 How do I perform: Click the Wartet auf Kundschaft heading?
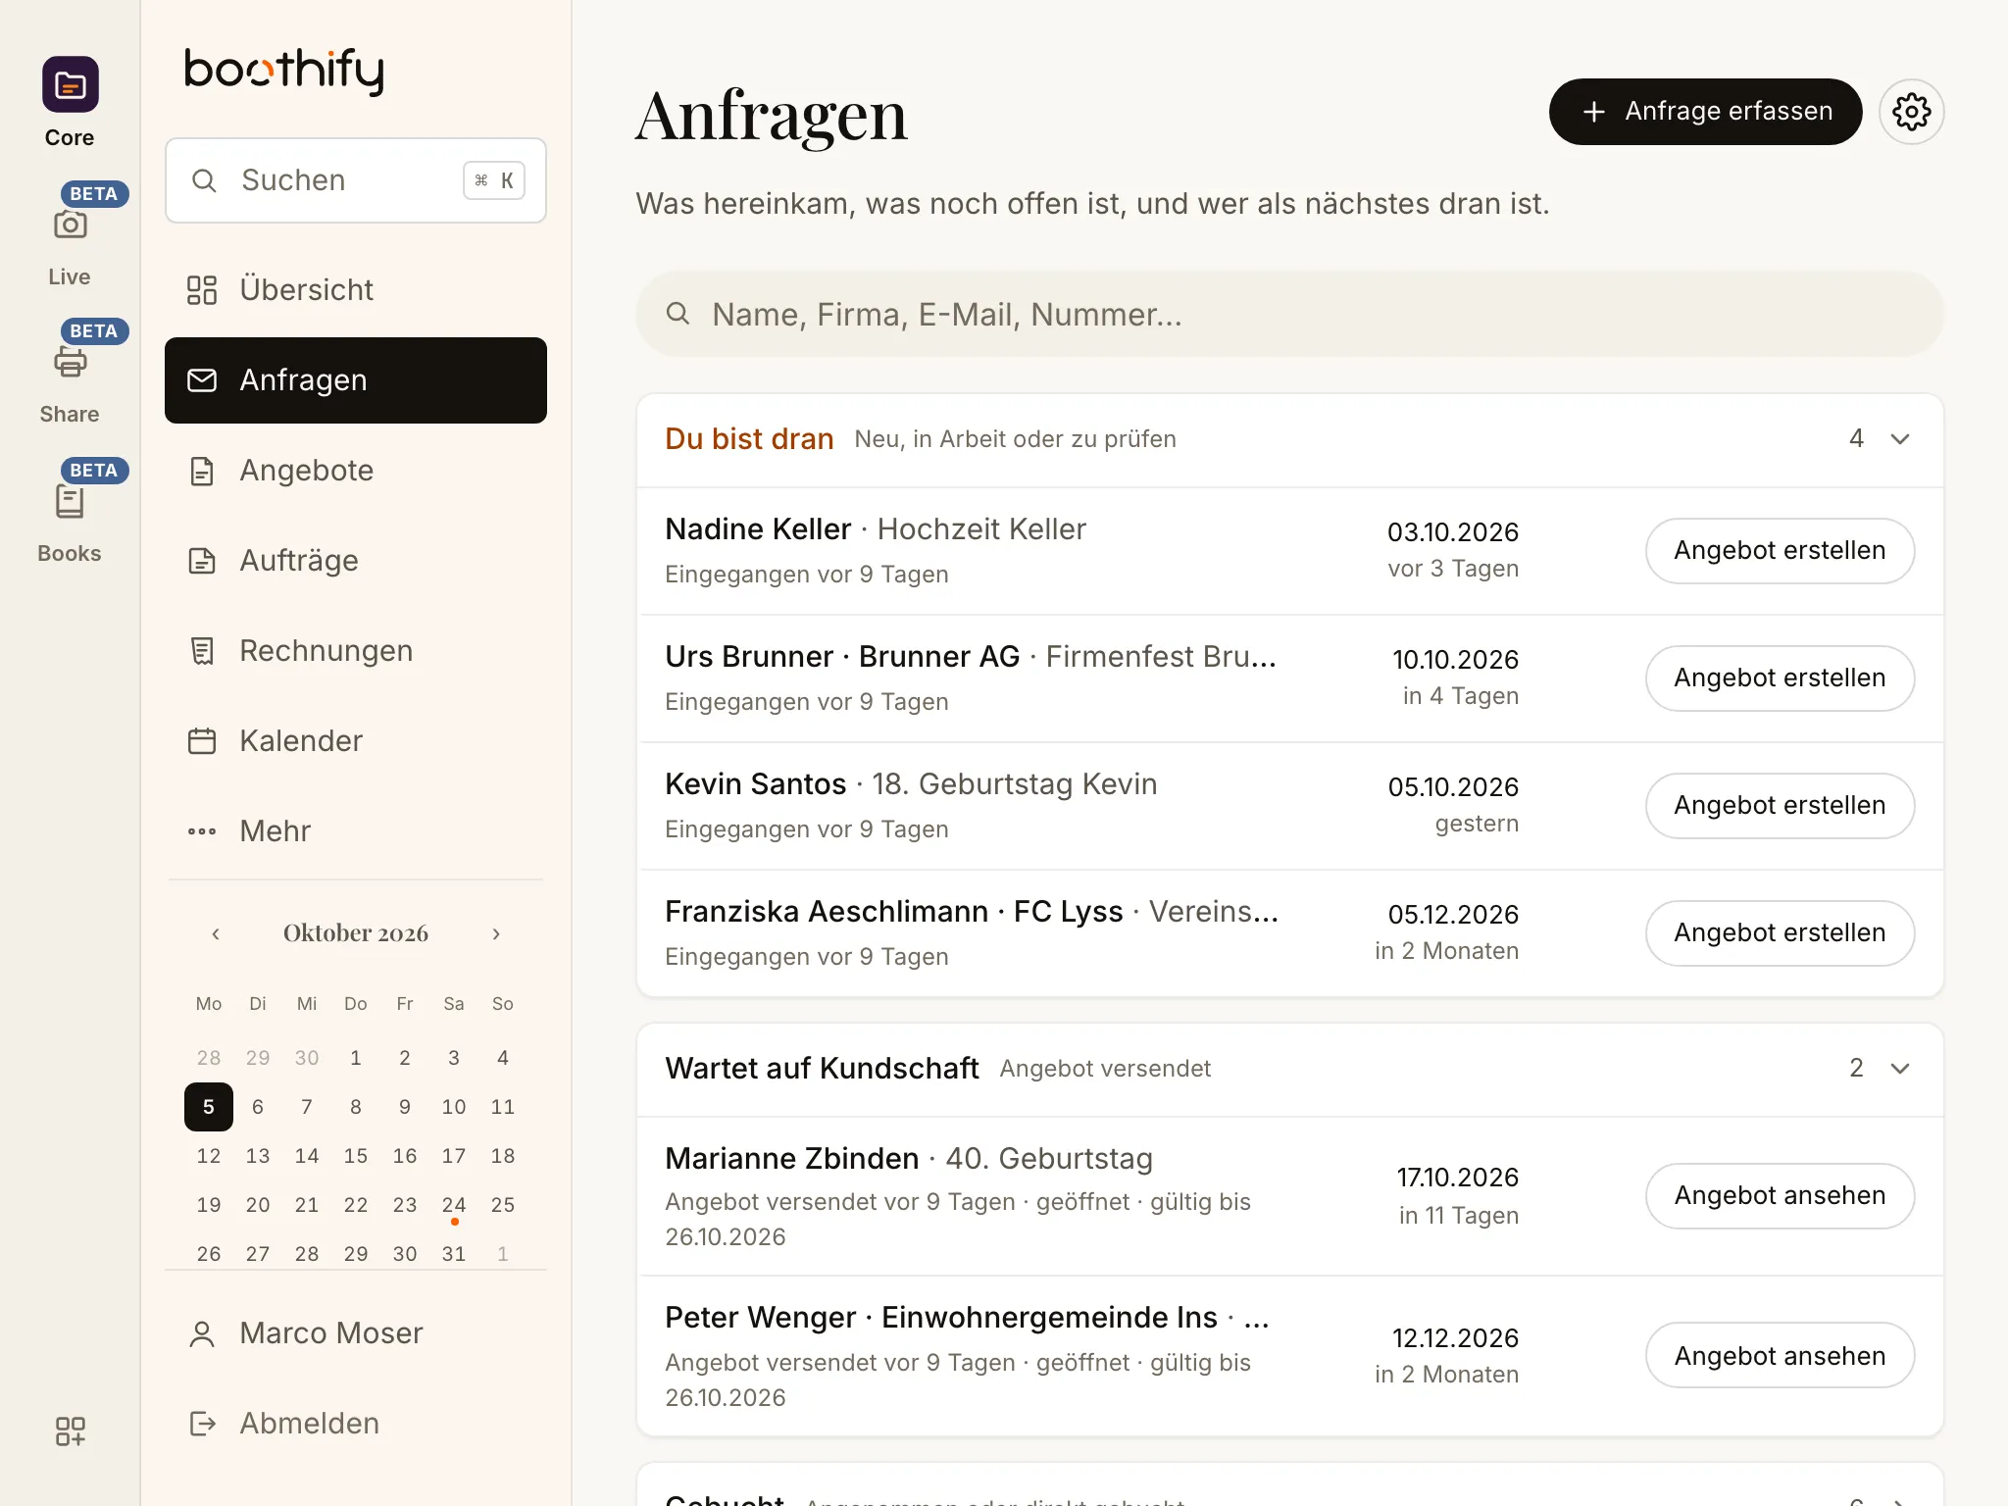[822, 1069]
